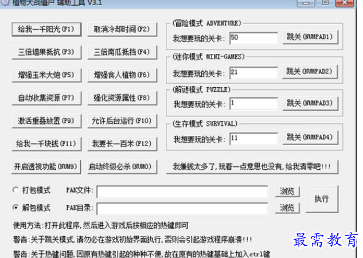Focus the Survival level input field

(253, 139)
